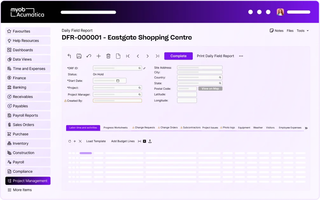Delete the record using the trash icon
The image size is (320, 200).
tap(108, 56)
